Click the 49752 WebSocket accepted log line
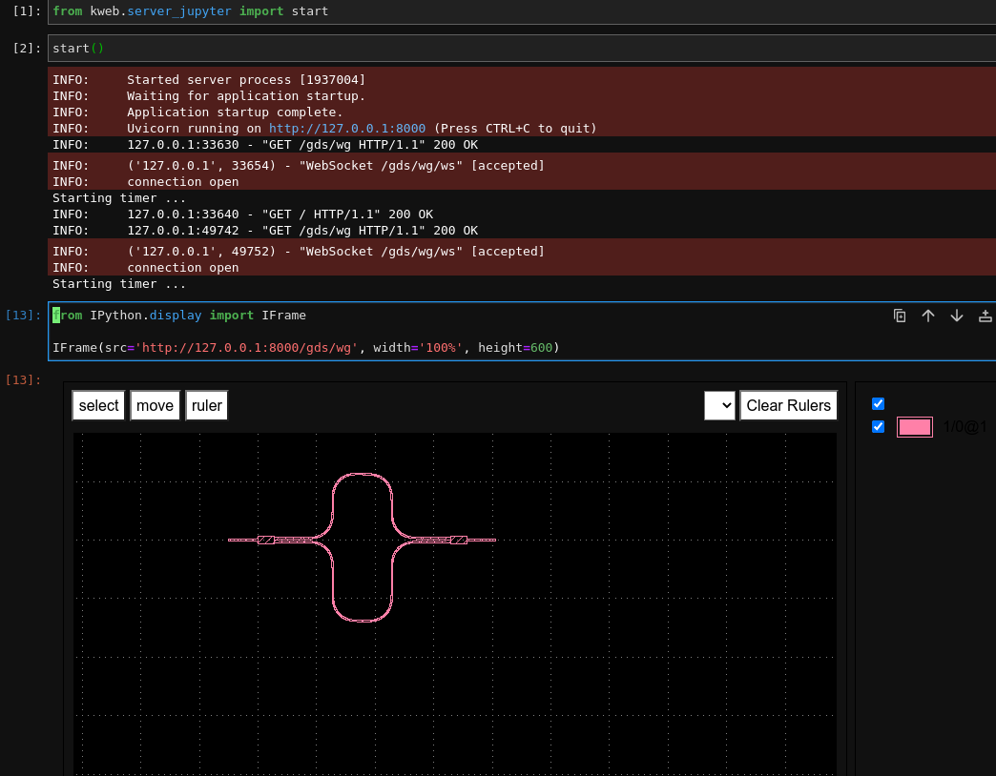Image resolution: width=996 pixels, height=776 pixels. point(299,252)
